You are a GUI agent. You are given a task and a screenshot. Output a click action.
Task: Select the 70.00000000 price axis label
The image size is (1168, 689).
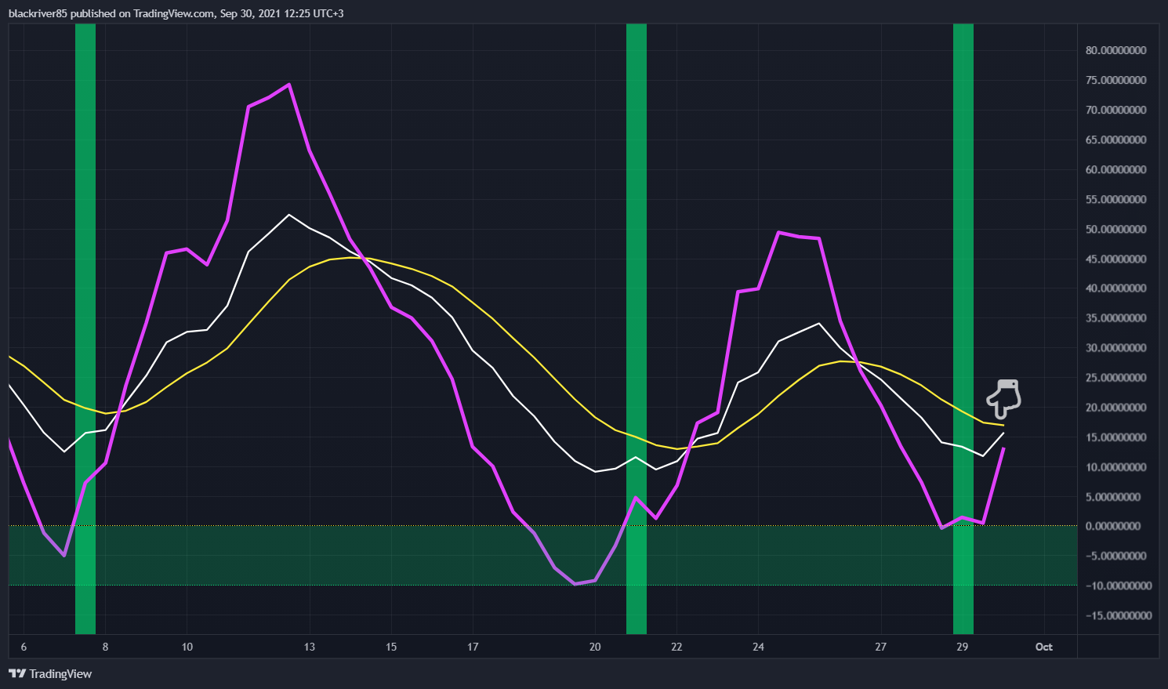pyautogui.click(x=1115, y=110)
